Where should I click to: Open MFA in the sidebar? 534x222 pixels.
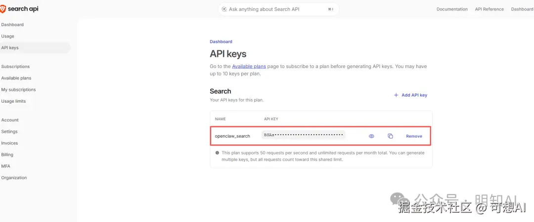click(6, 166)
